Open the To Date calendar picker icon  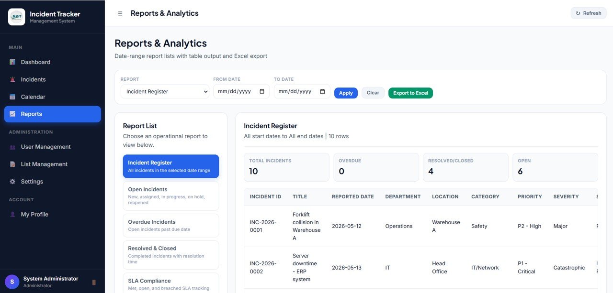click(x=322, y=91)
